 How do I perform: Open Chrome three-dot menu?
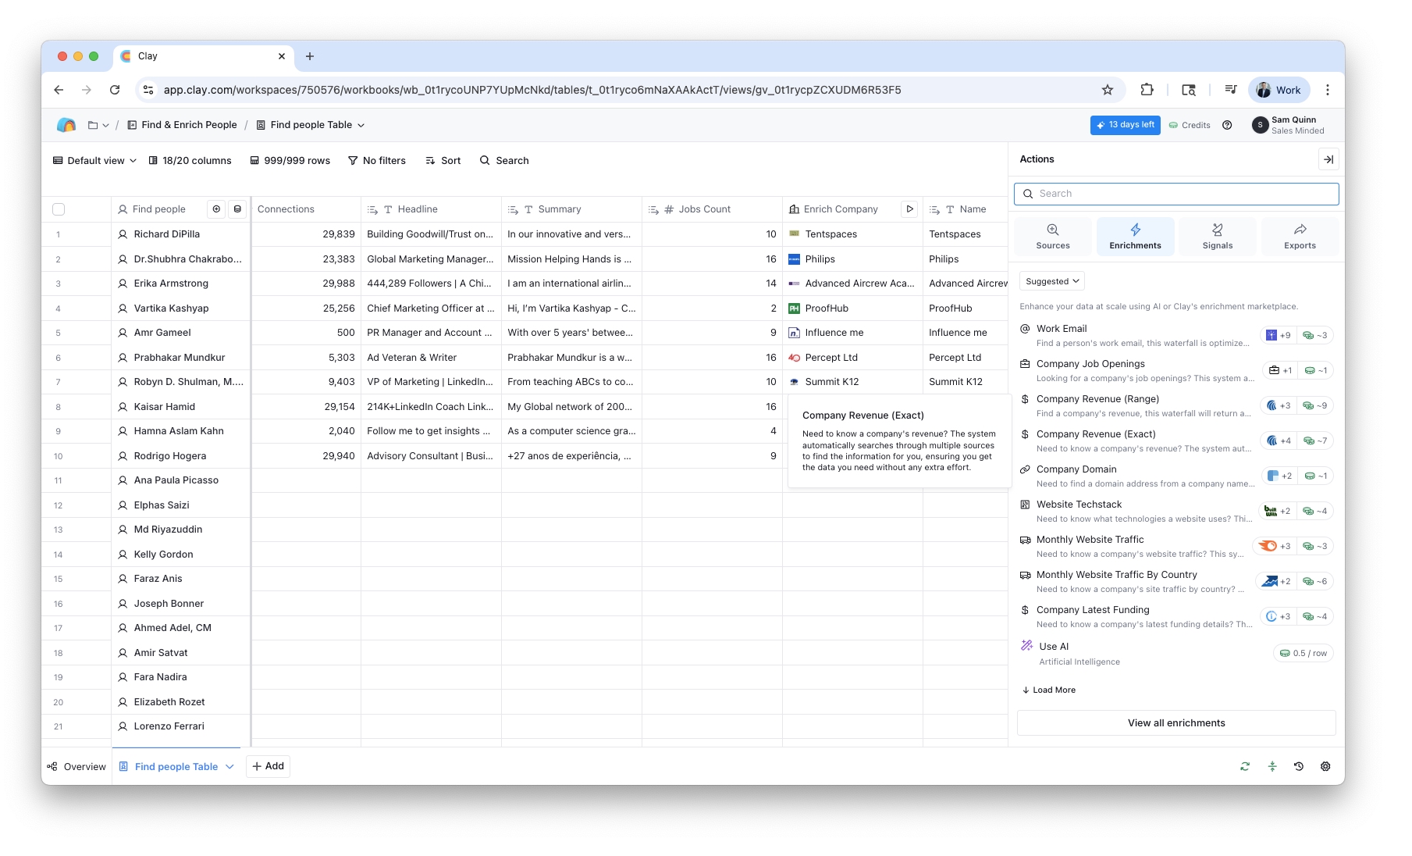(x=1328, y=90)
